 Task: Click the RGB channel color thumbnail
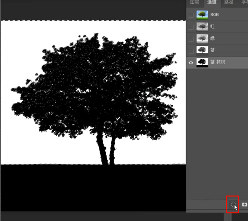(x=201, y=15)
